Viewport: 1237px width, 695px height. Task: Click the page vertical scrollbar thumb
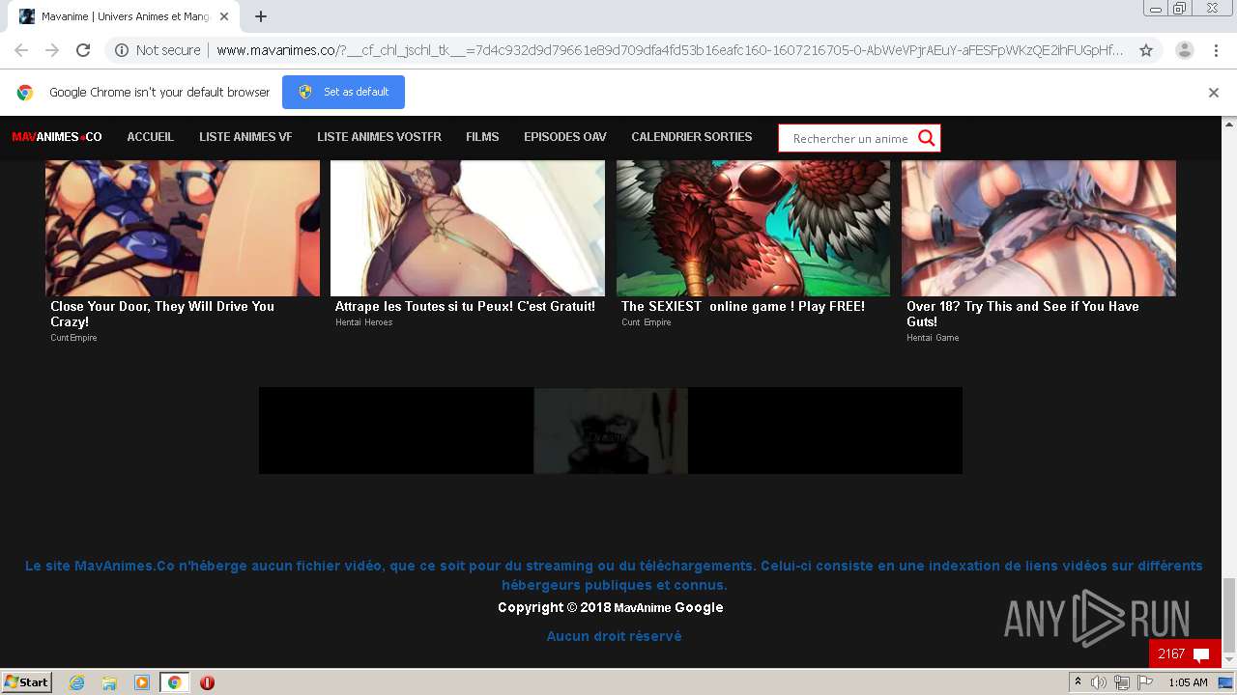[x=1229, y=614]
